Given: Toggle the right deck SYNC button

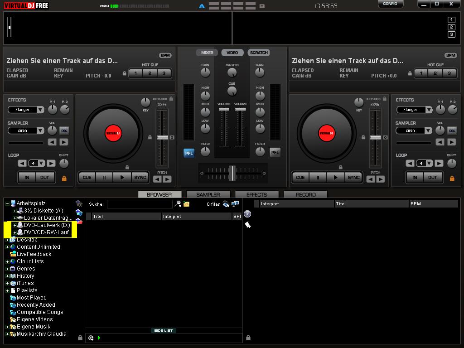Looking at the screenshot, I should [353, 178].
